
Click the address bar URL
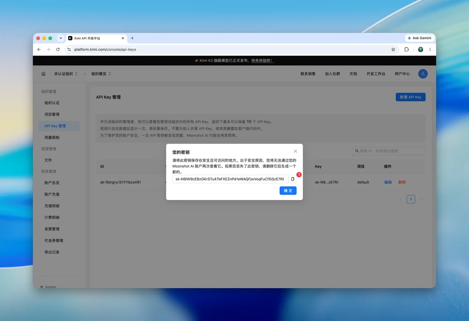point(105,49)
